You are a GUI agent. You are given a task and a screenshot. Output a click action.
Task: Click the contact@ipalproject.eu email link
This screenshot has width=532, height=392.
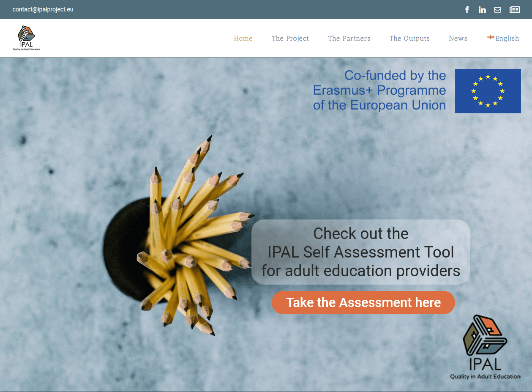(x=43, y=9)
